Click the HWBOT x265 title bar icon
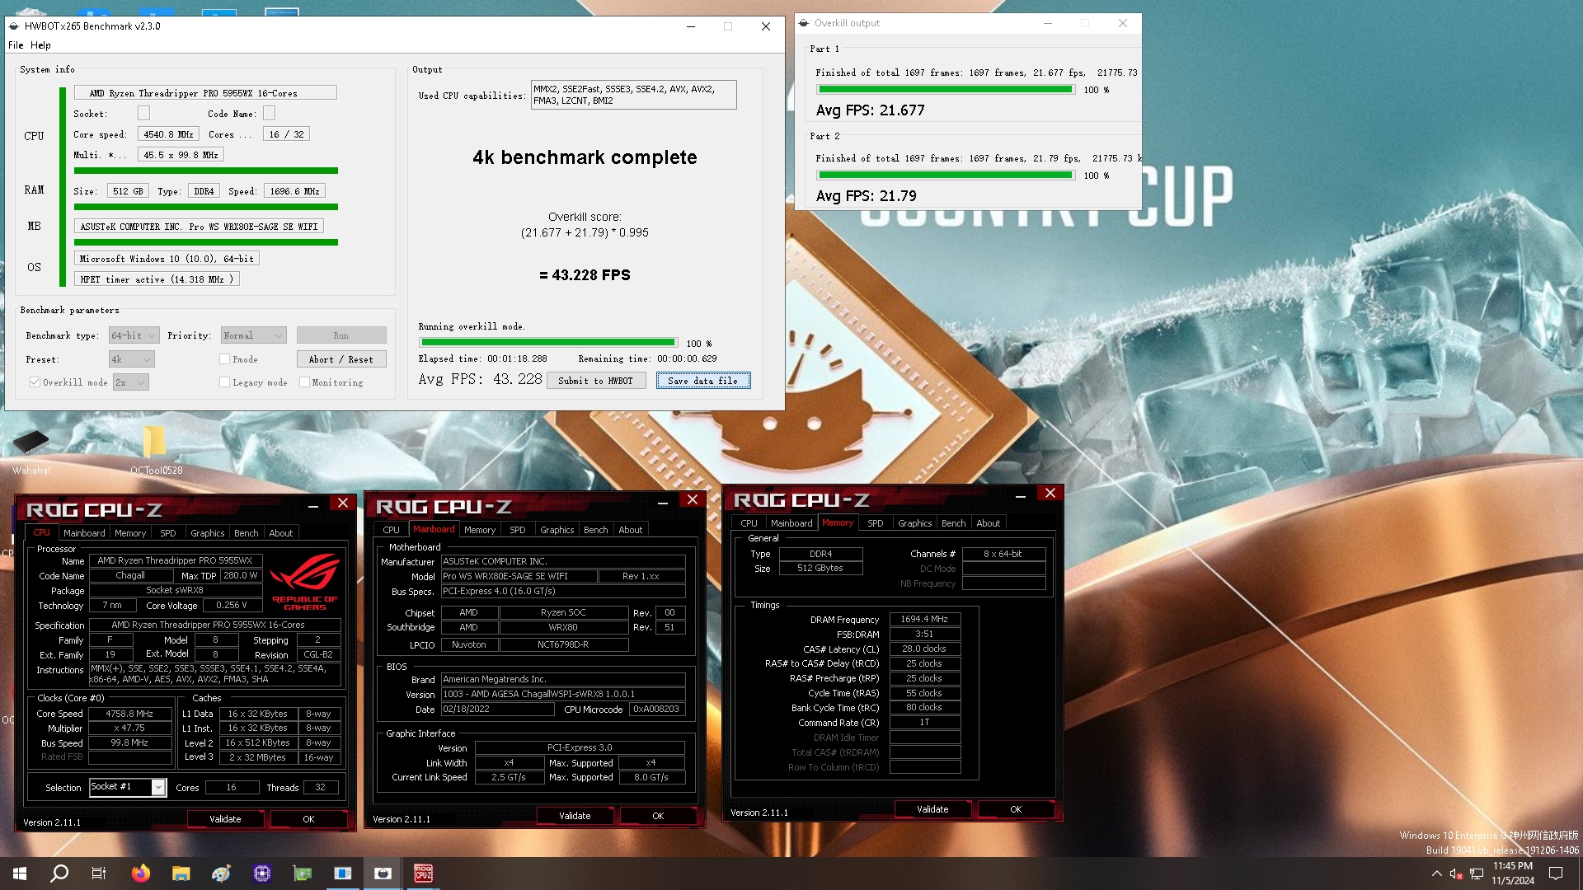The height and width of the screenshot is (890, 1583). coord(14,26)
